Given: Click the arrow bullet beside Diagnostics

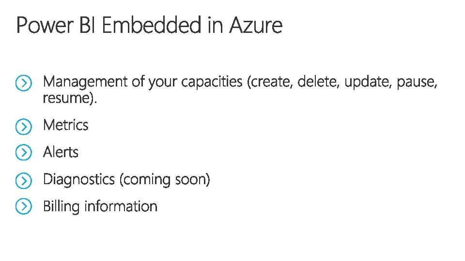Looking at the screenshot, I should (23, 180).
